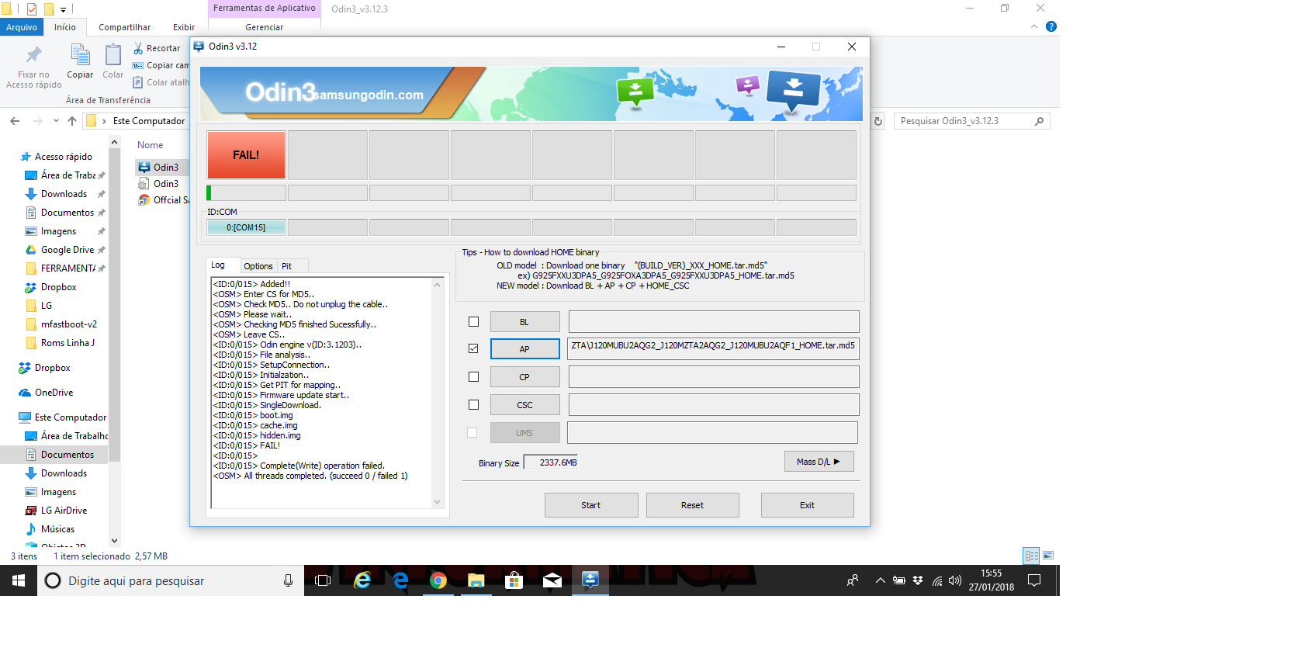This screenshot has width=1305, height=658.
Task: Switch to the Log tab
Action: tap(218, 265)
